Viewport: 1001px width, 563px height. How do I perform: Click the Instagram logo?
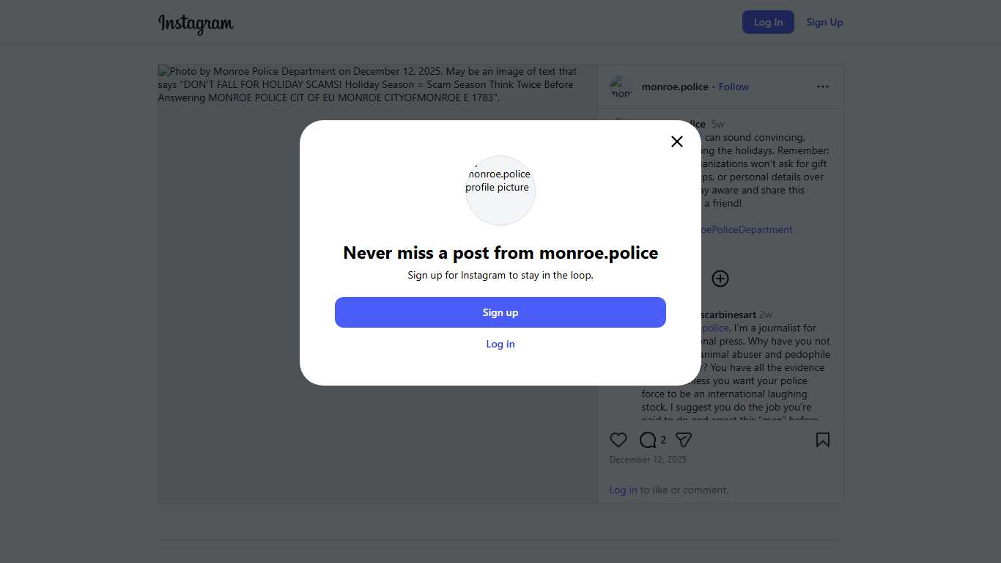196,23
